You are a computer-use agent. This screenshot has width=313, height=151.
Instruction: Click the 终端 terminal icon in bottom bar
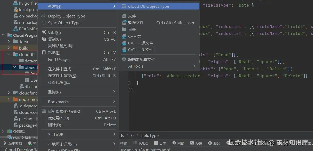(192, 143)
